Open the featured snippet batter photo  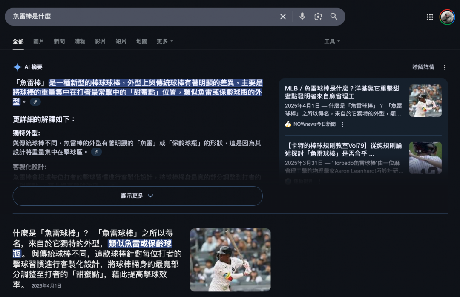[230, 260]
